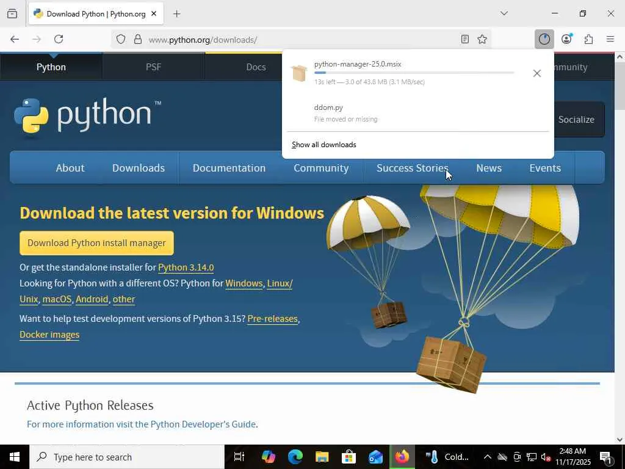Open the News menu
The image size is (625, 469).
pos(489,168)
